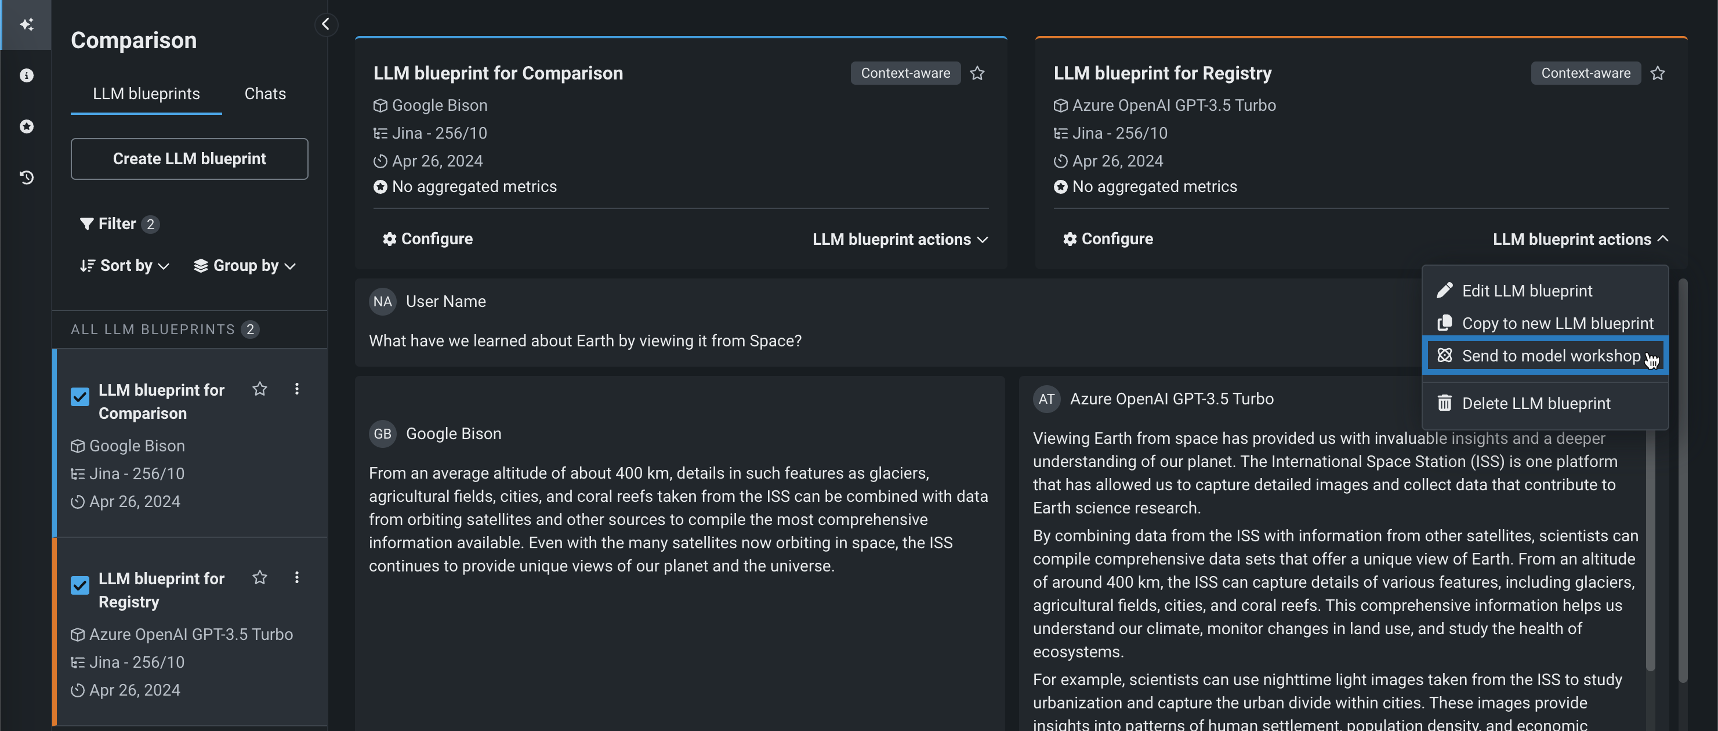The width and height of the screenshot is (1718, 731).
Task: Uncheck LLM blueprint for Comparison checkbox
Action: pos(80,397)
